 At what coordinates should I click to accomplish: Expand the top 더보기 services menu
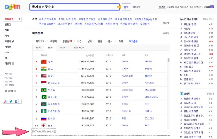(x=197, y=7)
